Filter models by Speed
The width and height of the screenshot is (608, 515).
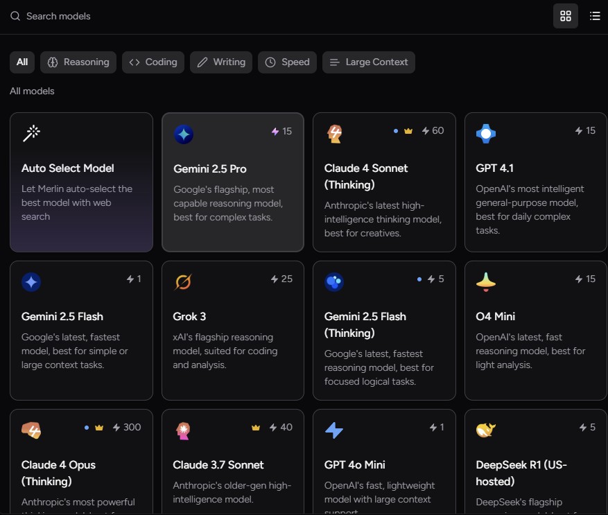[288, 62]
